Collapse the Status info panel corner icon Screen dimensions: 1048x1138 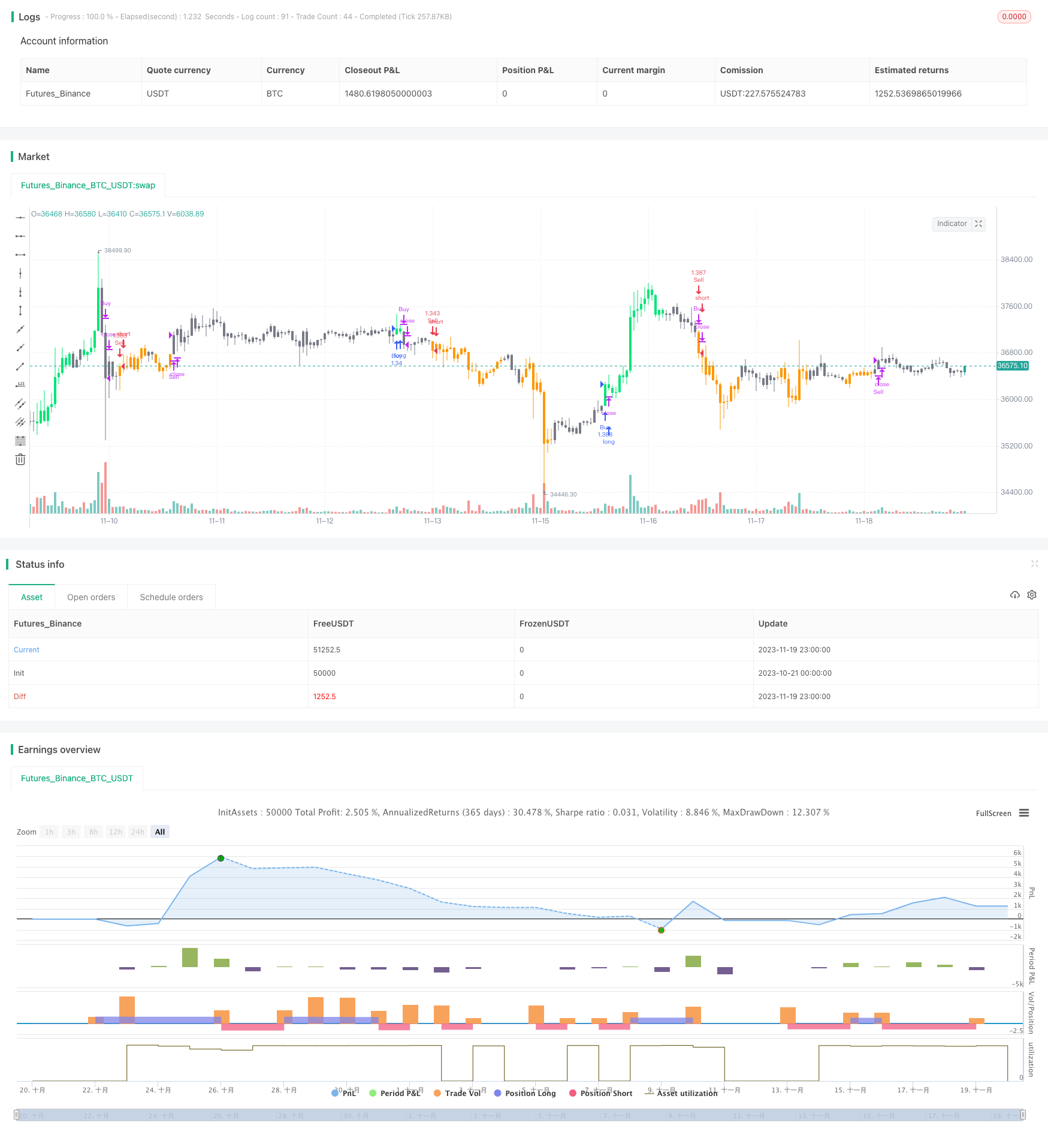[x=1034, y=564]
